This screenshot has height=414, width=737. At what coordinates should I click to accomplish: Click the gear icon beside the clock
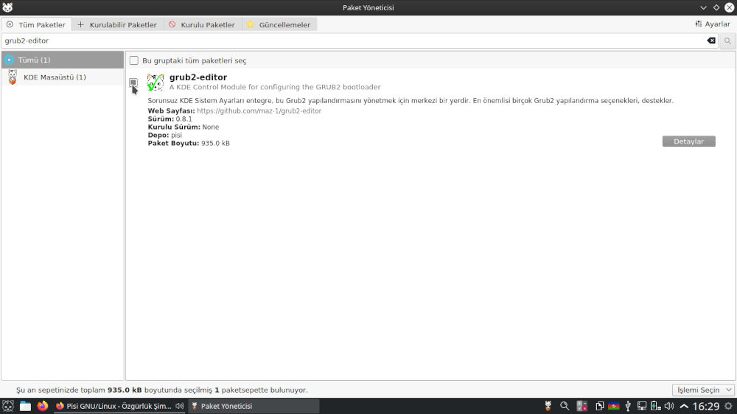(x=729, y=406)
